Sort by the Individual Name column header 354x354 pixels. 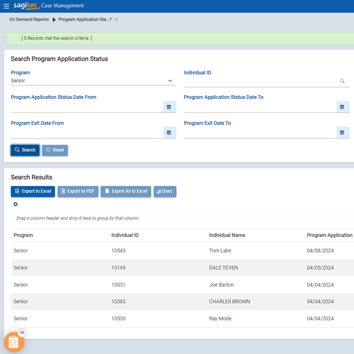(227, 235)
